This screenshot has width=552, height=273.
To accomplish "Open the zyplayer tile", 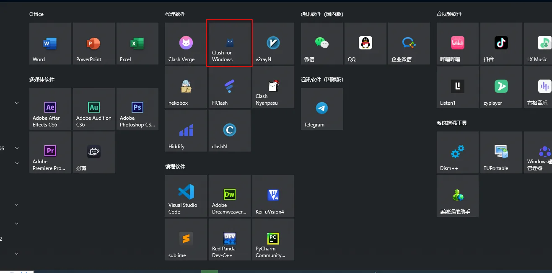I will tap(501, 87).
